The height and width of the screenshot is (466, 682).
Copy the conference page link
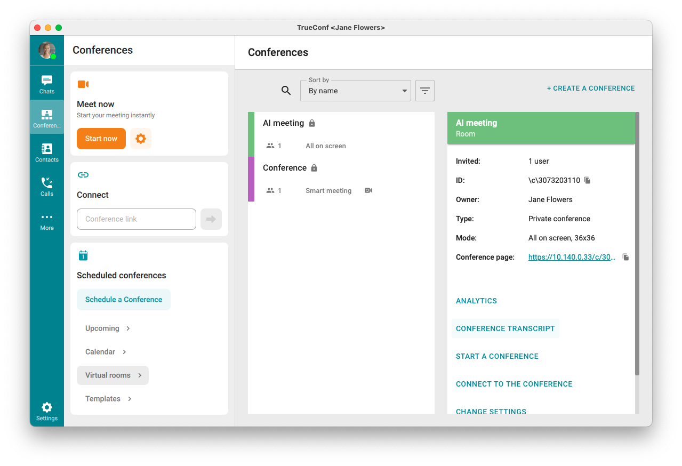pyautogui.click(x=626, y=257)
